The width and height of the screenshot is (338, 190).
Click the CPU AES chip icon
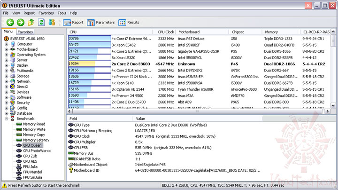point(19,161)
